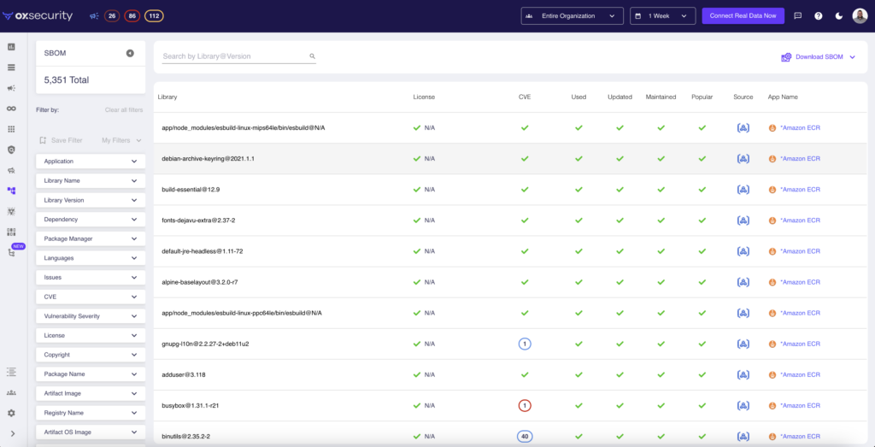Viewport: 875px width, 447px height.
Task: Click the Save Filter button
Action: click(x=61, y=141)
